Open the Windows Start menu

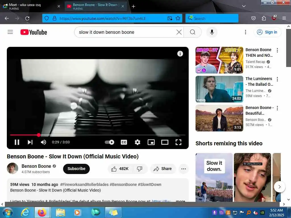tap(8, 213)
